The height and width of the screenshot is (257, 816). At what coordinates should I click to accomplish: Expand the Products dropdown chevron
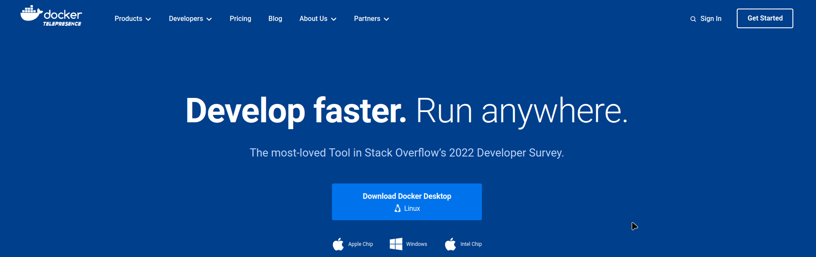[148, 19]
